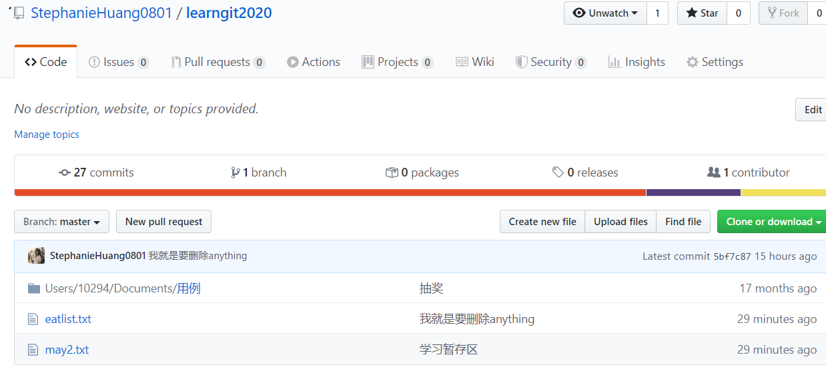This screenshot has width=826, height=367.
Task: Switch to the Code tab
Action: (x=45, y=62)
